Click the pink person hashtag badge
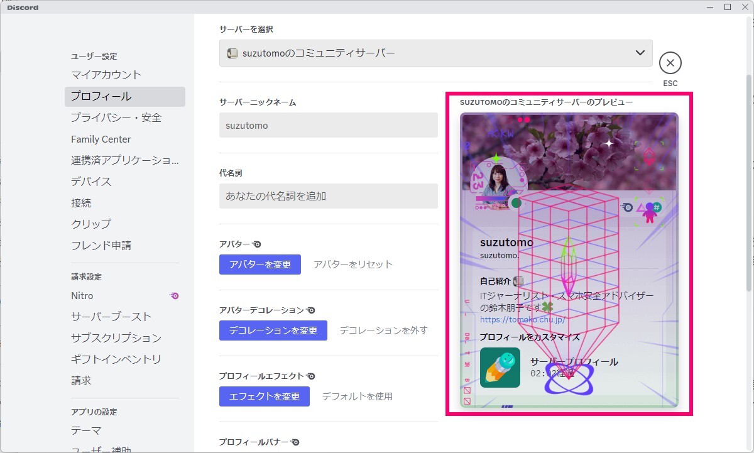The width and height of the screenshot is (754, 453). 650,213
